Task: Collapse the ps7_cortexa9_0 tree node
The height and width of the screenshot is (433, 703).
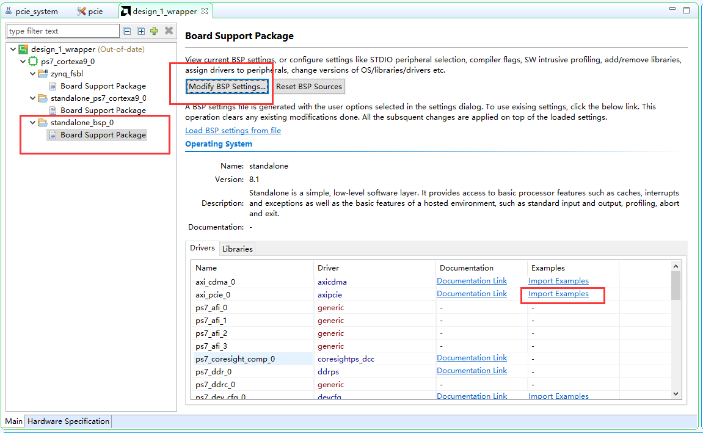Action: click(23, 62)
